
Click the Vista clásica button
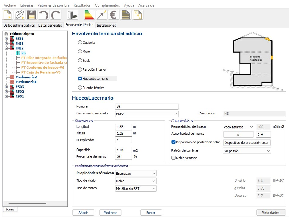271,213
